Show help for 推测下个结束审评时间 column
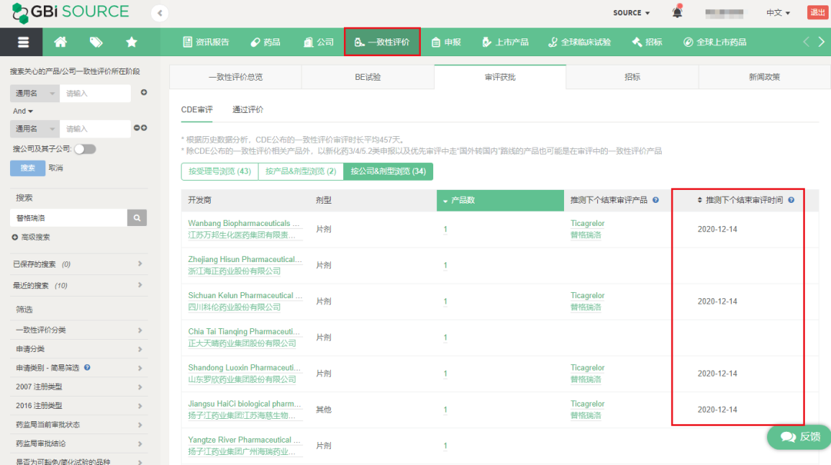 pos(791,200)
